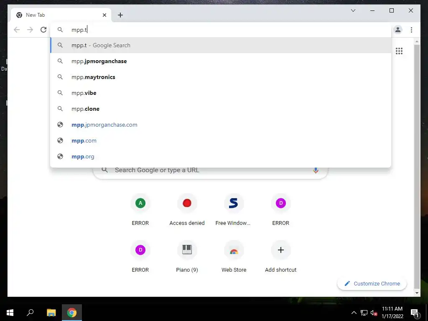The image size is (428, 321).
Task: Click the Add shortcut plus icon
Action: [280, 250]
